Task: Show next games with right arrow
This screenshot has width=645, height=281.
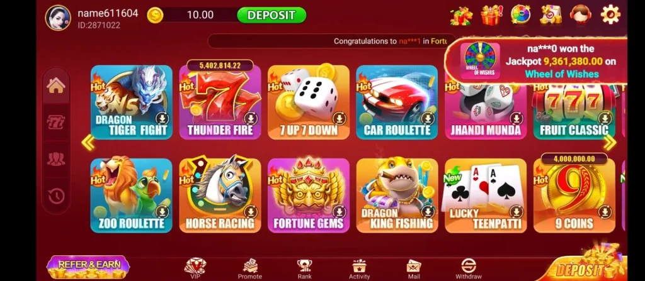Action: tap(609, 143)
